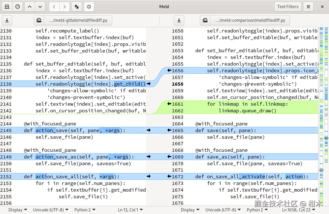Image resolution: width=329 pixels, height=214 pixels.
Task: Pull line 1661 linkmap block to left
Action: pyautogui.click(x=169, y=104)
